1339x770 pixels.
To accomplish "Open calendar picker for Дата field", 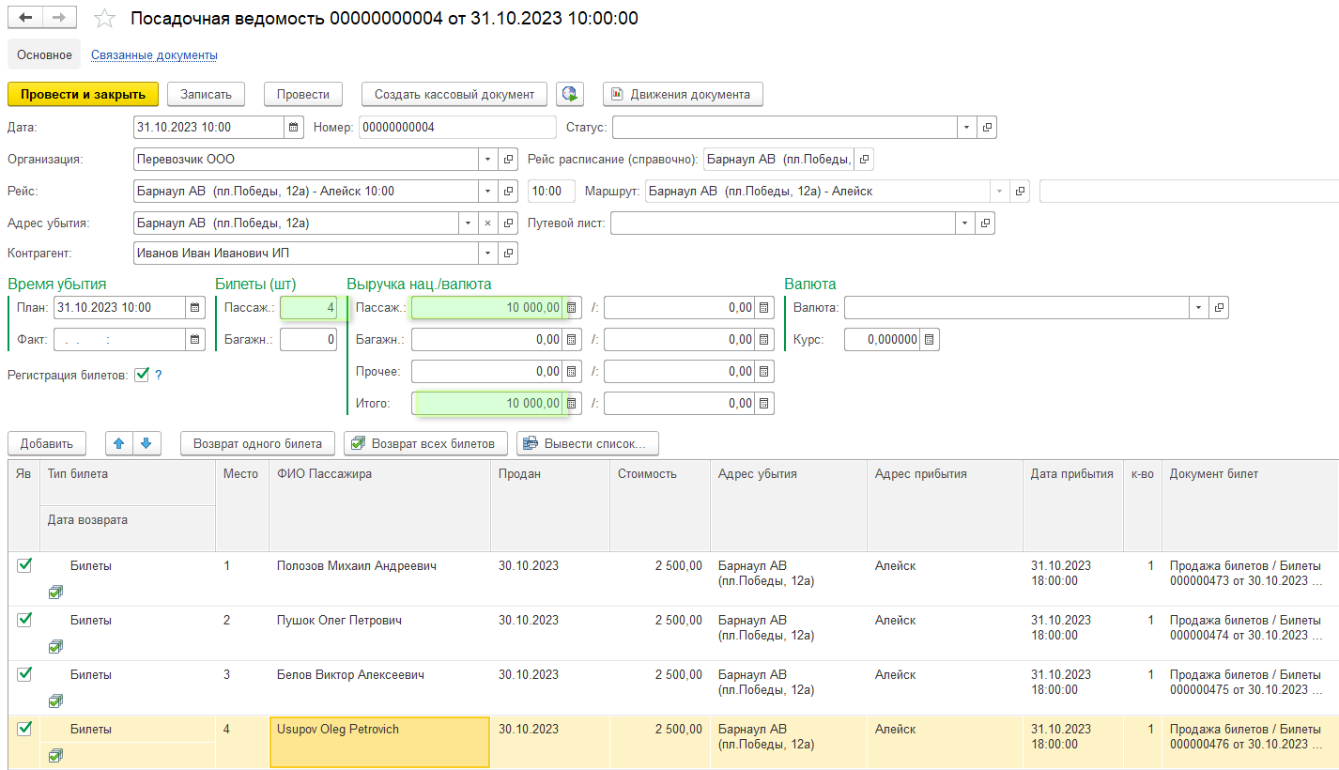I will coord(294,127).
